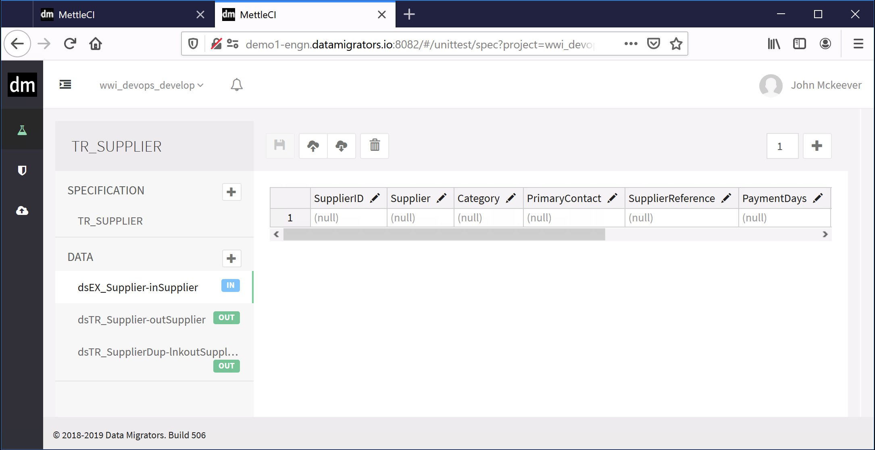Click the trash delete icon
Image resolution: width=875 pixels, height=450 pixels.
tap(375, 146)
